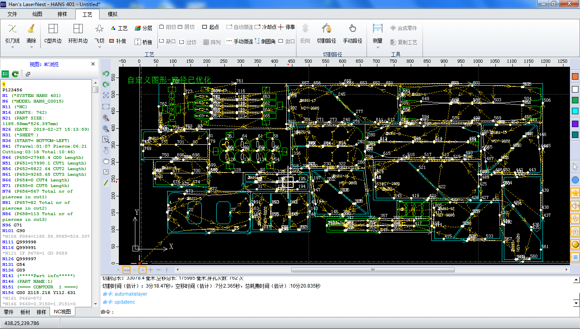Click the C型共边 common-edge tool
This screenshot has width=580, height=329.
(x=53, y=33)
